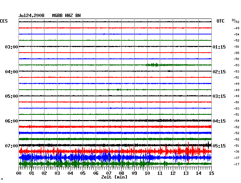
Task: Select minute 15 on the time axis
Action: (x=211, y=173)
